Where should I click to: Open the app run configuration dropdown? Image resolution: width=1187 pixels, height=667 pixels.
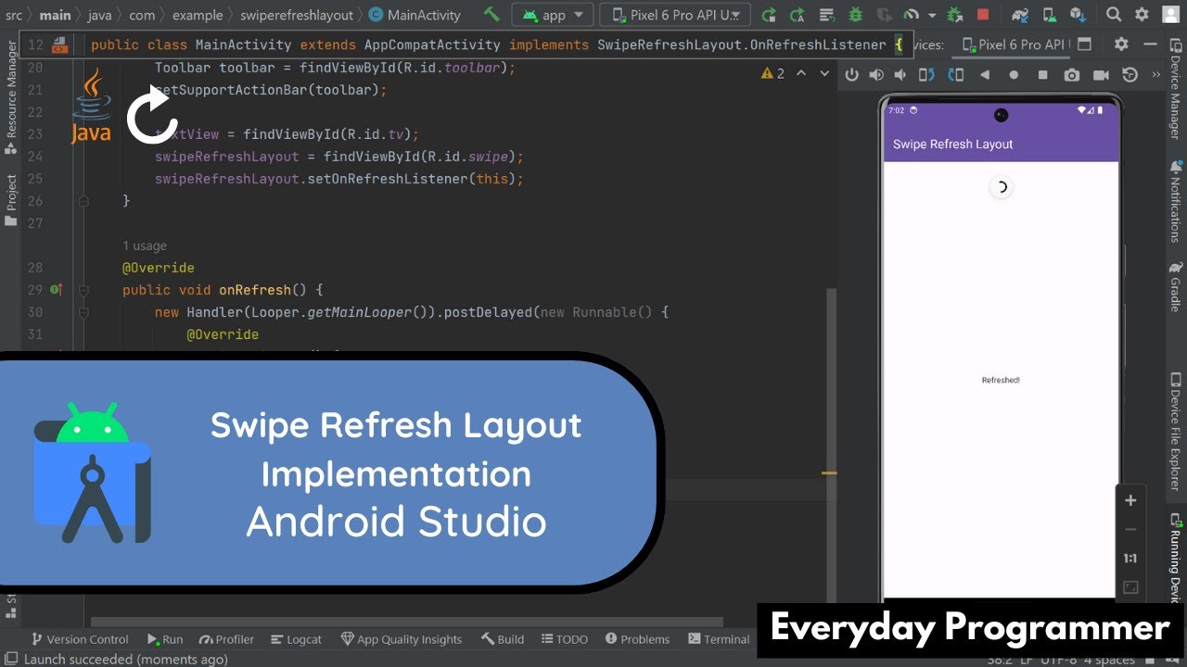553,15
